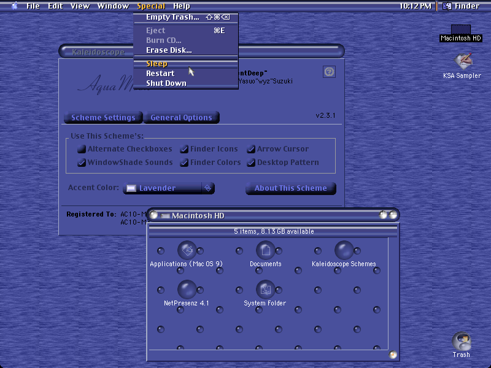
Task: Switch to the Scheme Settings tab
Action: point(103,117)
